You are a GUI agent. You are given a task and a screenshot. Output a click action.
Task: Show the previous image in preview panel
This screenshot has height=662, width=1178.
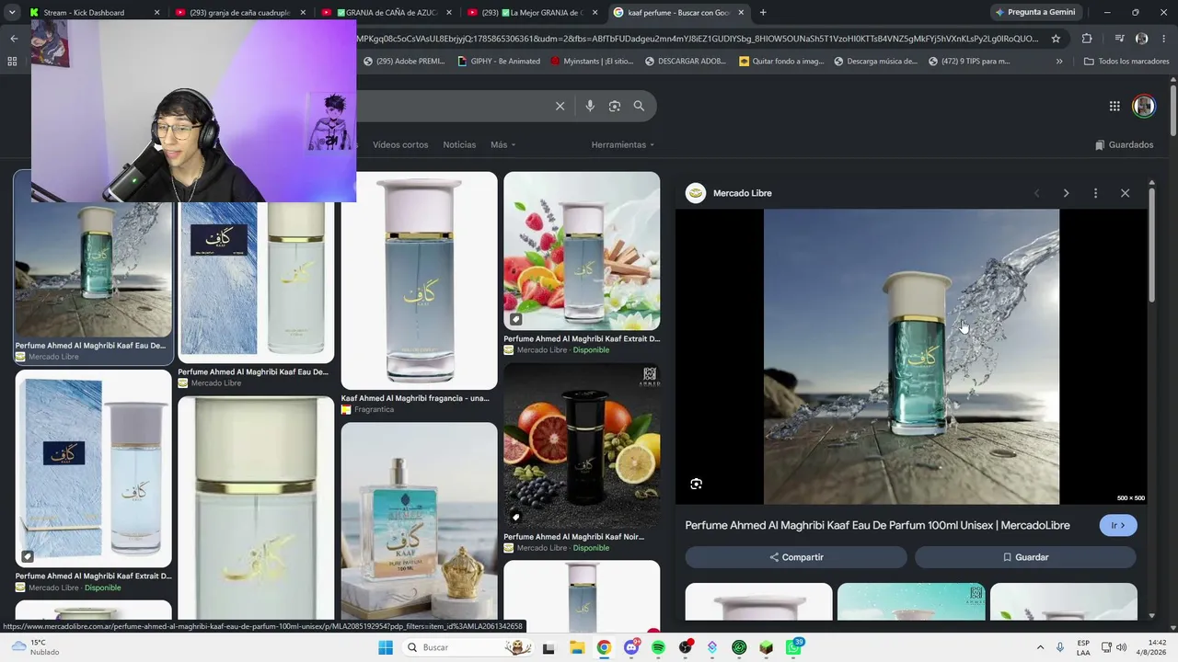1036,193
